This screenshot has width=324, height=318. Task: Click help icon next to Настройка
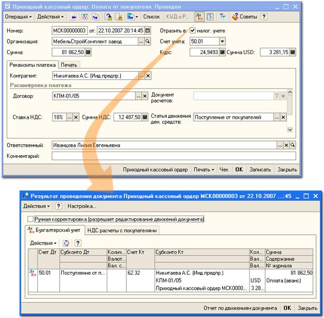58,206
